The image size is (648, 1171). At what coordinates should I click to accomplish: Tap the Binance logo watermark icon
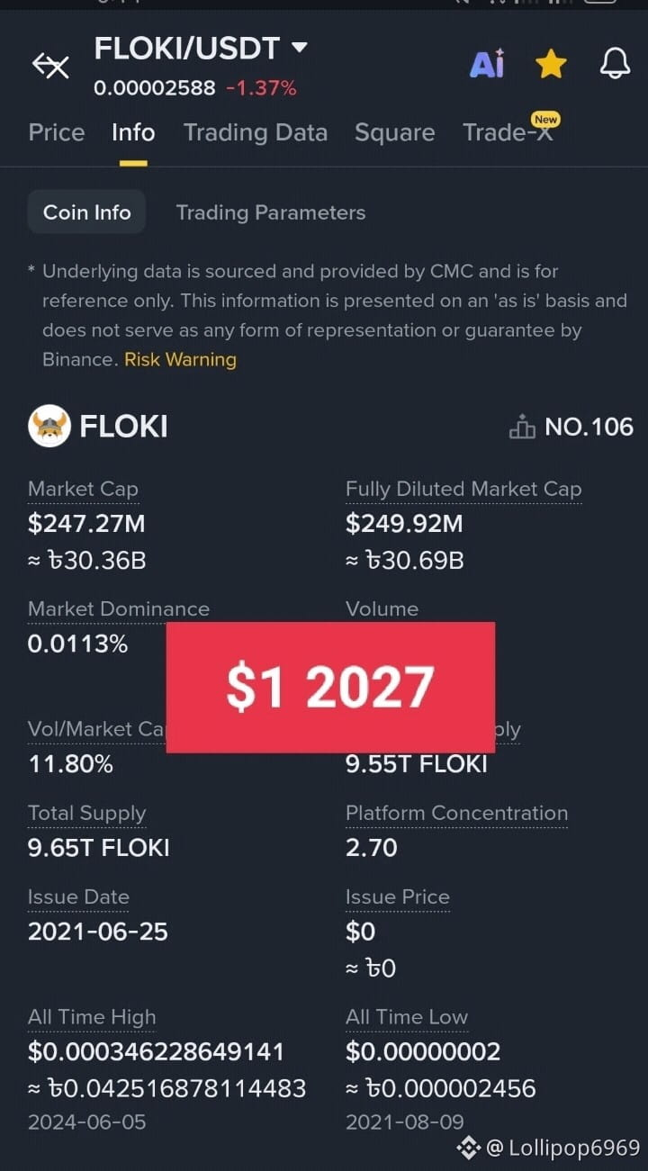pos(468,1147)
